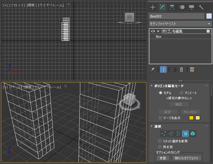Open the Configure Modifier Sets icon

click(x=192, y=69)
